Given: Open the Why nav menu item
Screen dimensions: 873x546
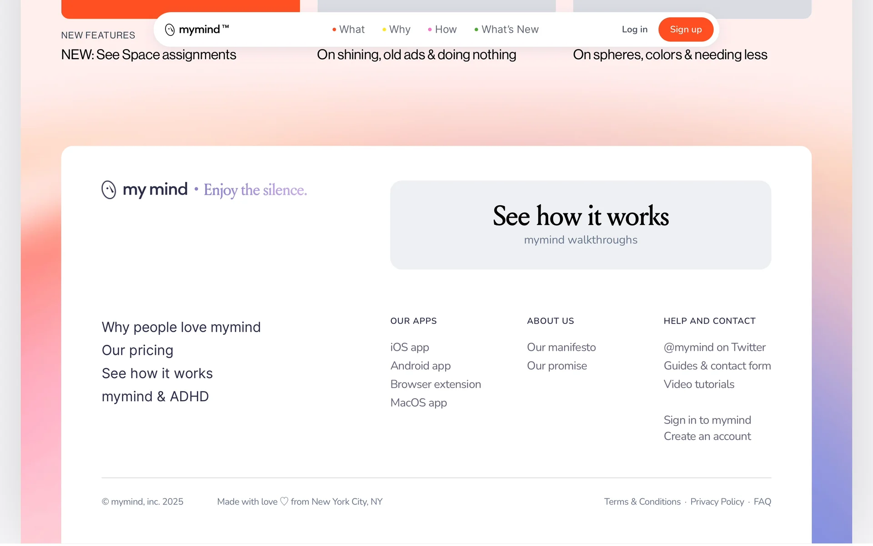Looking at the screenshot, I should [399, 30].
